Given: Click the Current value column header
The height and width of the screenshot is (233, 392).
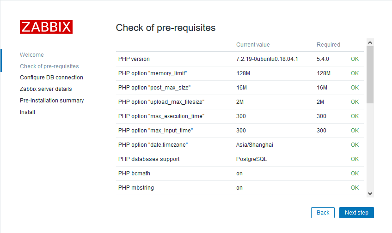Looking at the screenshot, I should tap(253, 45).
